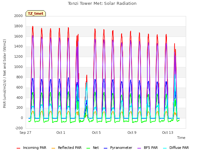Image resolution: width=205 pixels, height=154 pixels.
Task: Click the Oct 5 x-axis tick label
Action: click(96, 133)
